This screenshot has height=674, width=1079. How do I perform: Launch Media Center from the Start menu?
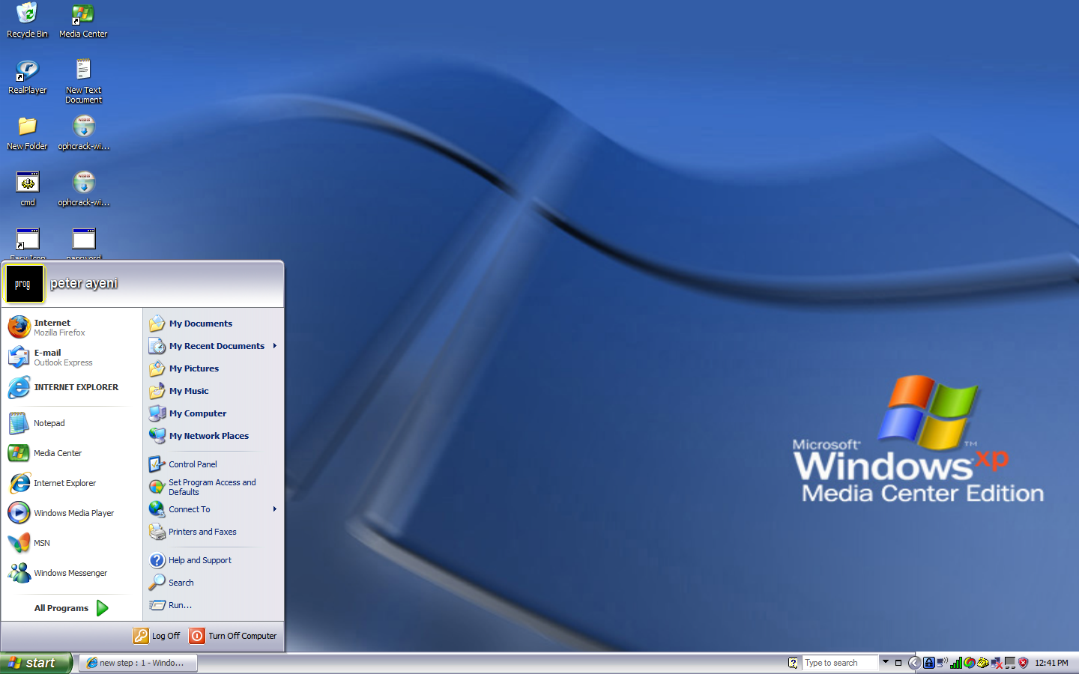[x=72, y=453]
